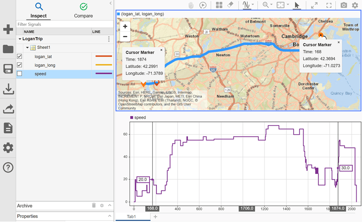Open session via the folder sidebar icon
362x222 pixels.
[x=8, y=49]
